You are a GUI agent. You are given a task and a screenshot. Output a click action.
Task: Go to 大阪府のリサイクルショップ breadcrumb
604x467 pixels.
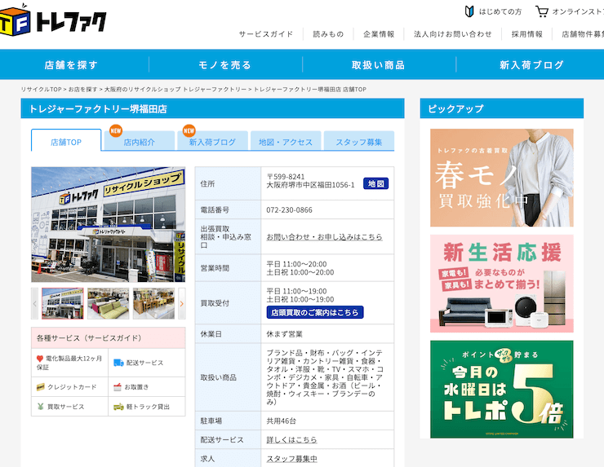click(175, 90)
